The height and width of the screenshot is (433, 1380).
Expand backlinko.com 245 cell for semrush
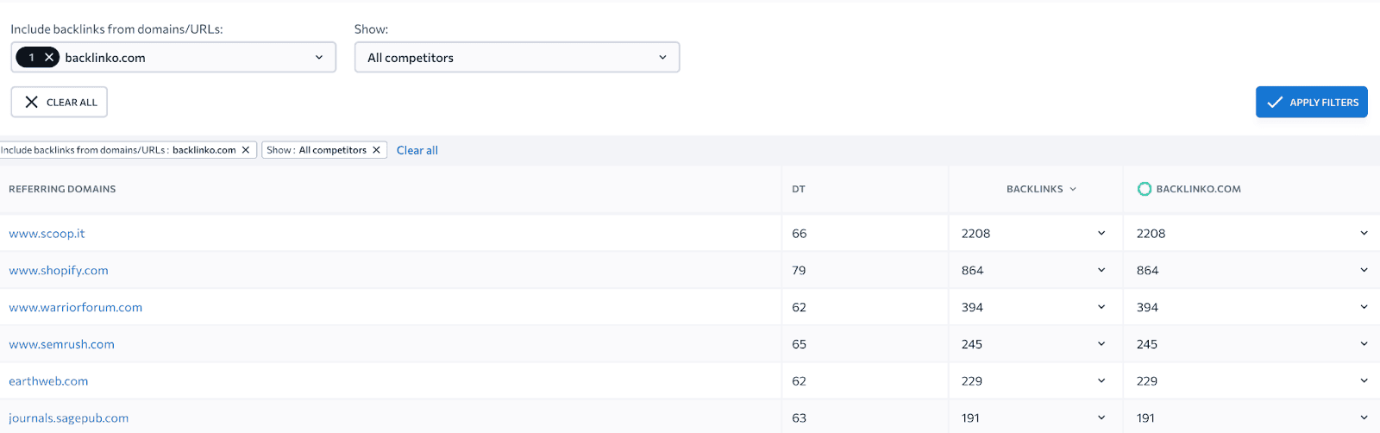pyautogui.click(x=1364, y=344)
